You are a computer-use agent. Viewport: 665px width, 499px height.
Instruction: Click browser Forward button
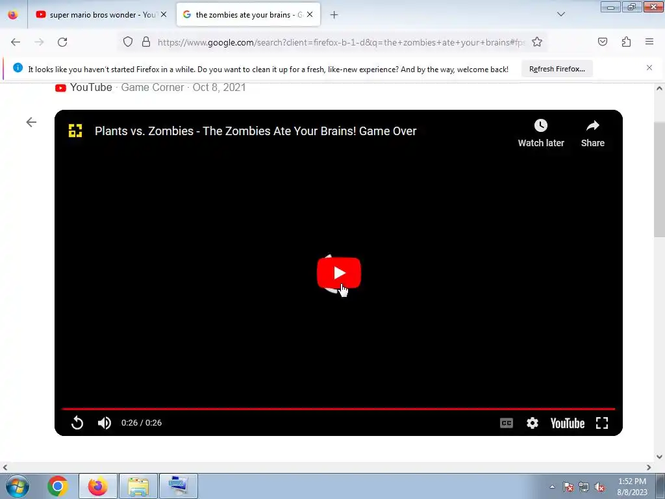(x=39, y=42)
